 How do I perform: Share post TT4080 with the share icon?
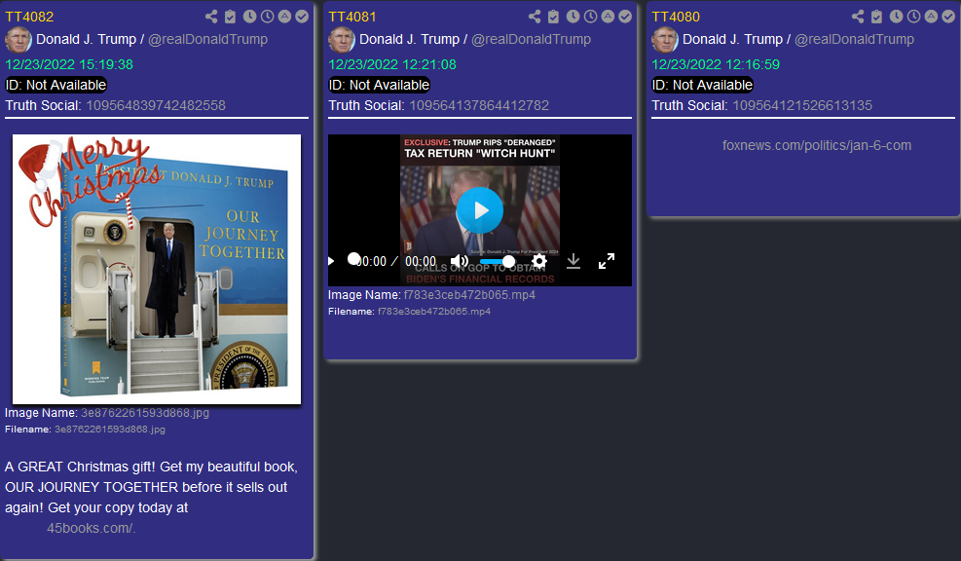click(858, 17)
